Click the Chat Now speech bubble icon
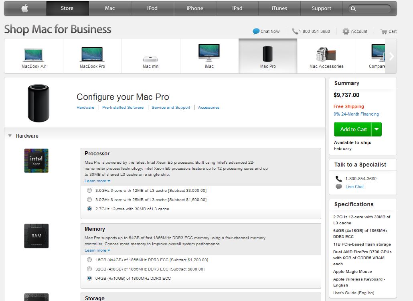 (256, 31)
